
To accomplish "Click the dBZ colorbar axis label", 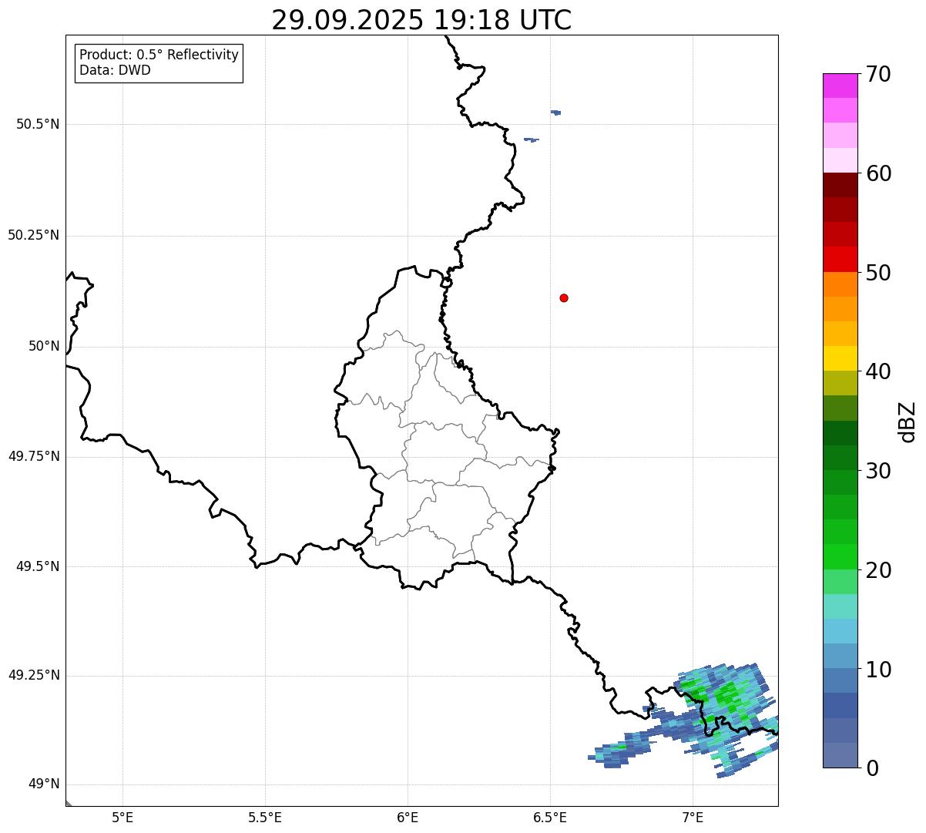I will tap(908, 422).
